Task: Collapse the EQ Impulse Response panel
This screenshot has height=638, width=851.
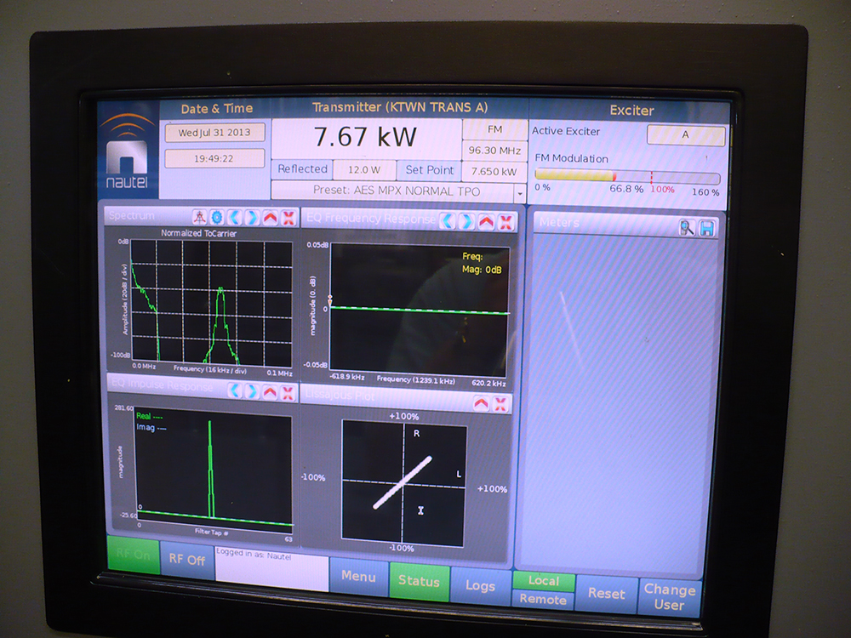Action: tap(270, 391)
